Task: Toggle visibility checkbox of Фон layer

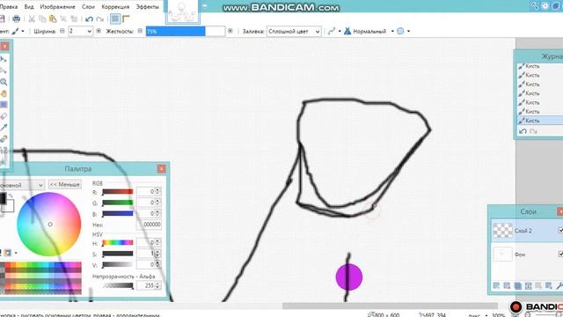Action: coord(560,254)
